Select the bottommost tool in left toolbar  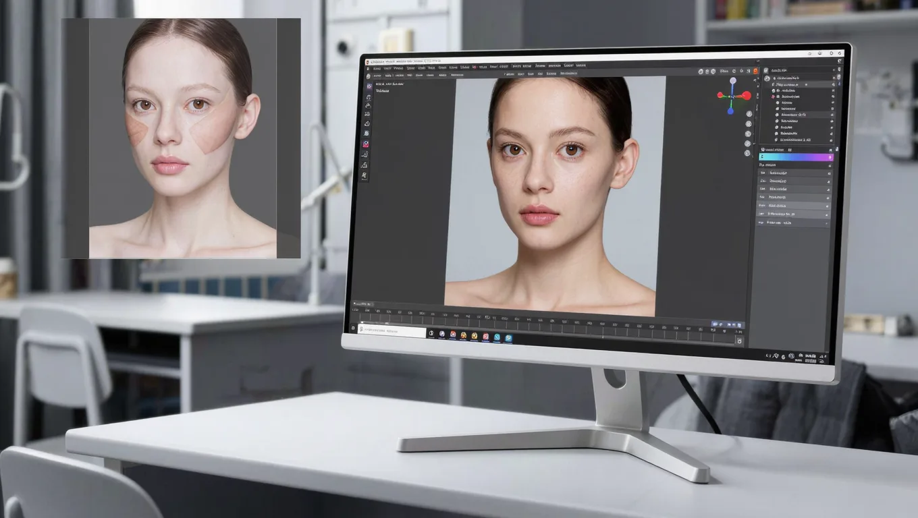click(x=364, y=176)
